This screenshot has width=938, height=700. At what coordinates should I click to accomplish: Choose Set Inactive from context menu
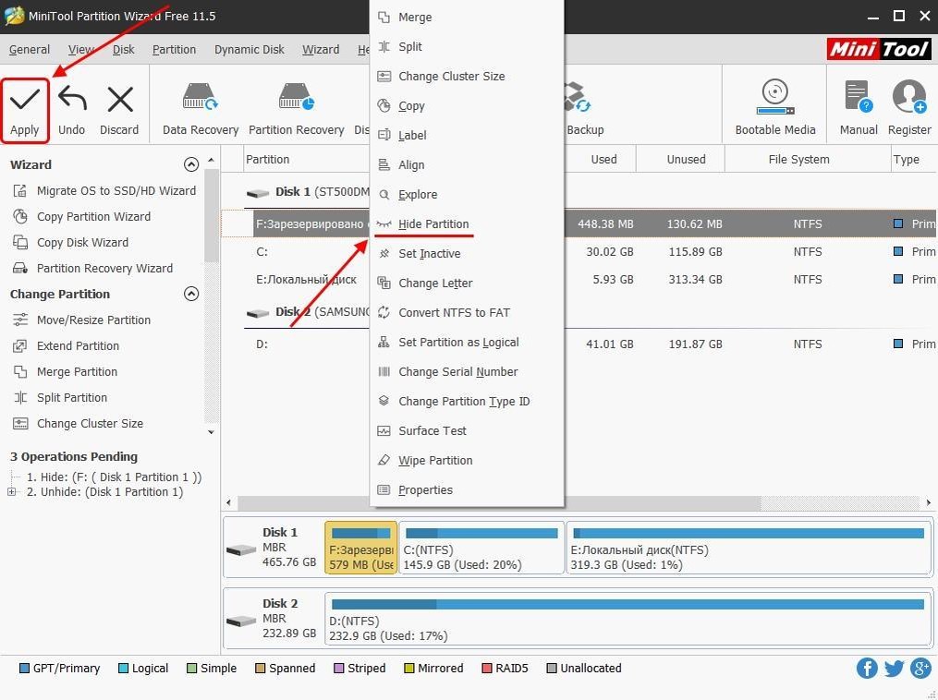(467, 253)
